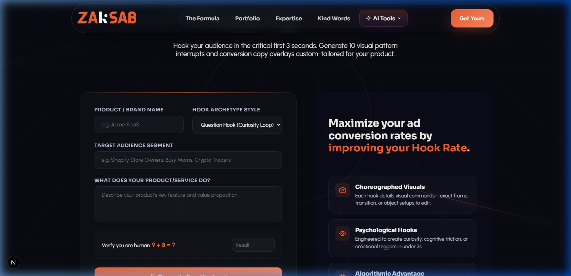Open the Next.js dev tools badge
Image resolution: width=571 pixels, height=276 pixels.
click(14, 262)
